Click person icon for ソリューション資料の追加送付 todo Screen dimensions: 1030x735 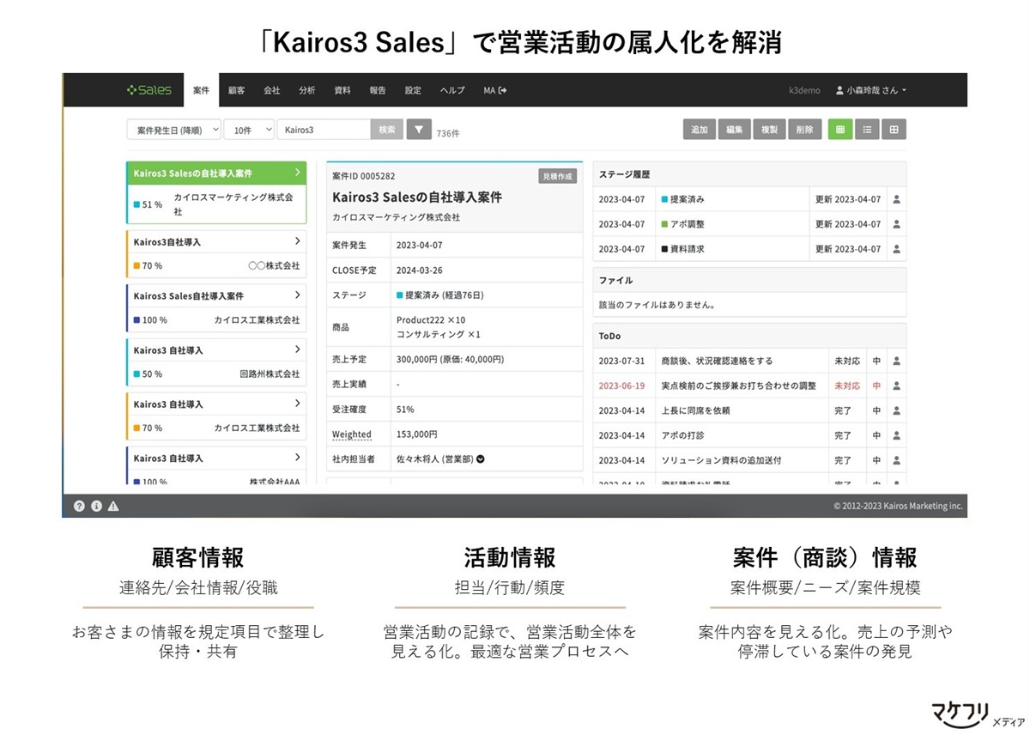897,460
